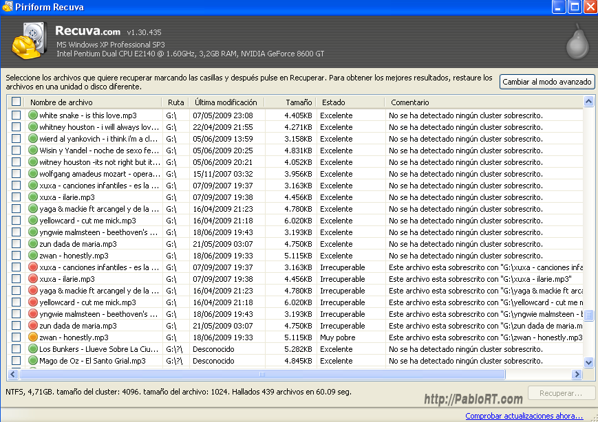Click the horizontal scrollbar thumb
Viewport: 598px width, 422px height.
coord(261,375)
